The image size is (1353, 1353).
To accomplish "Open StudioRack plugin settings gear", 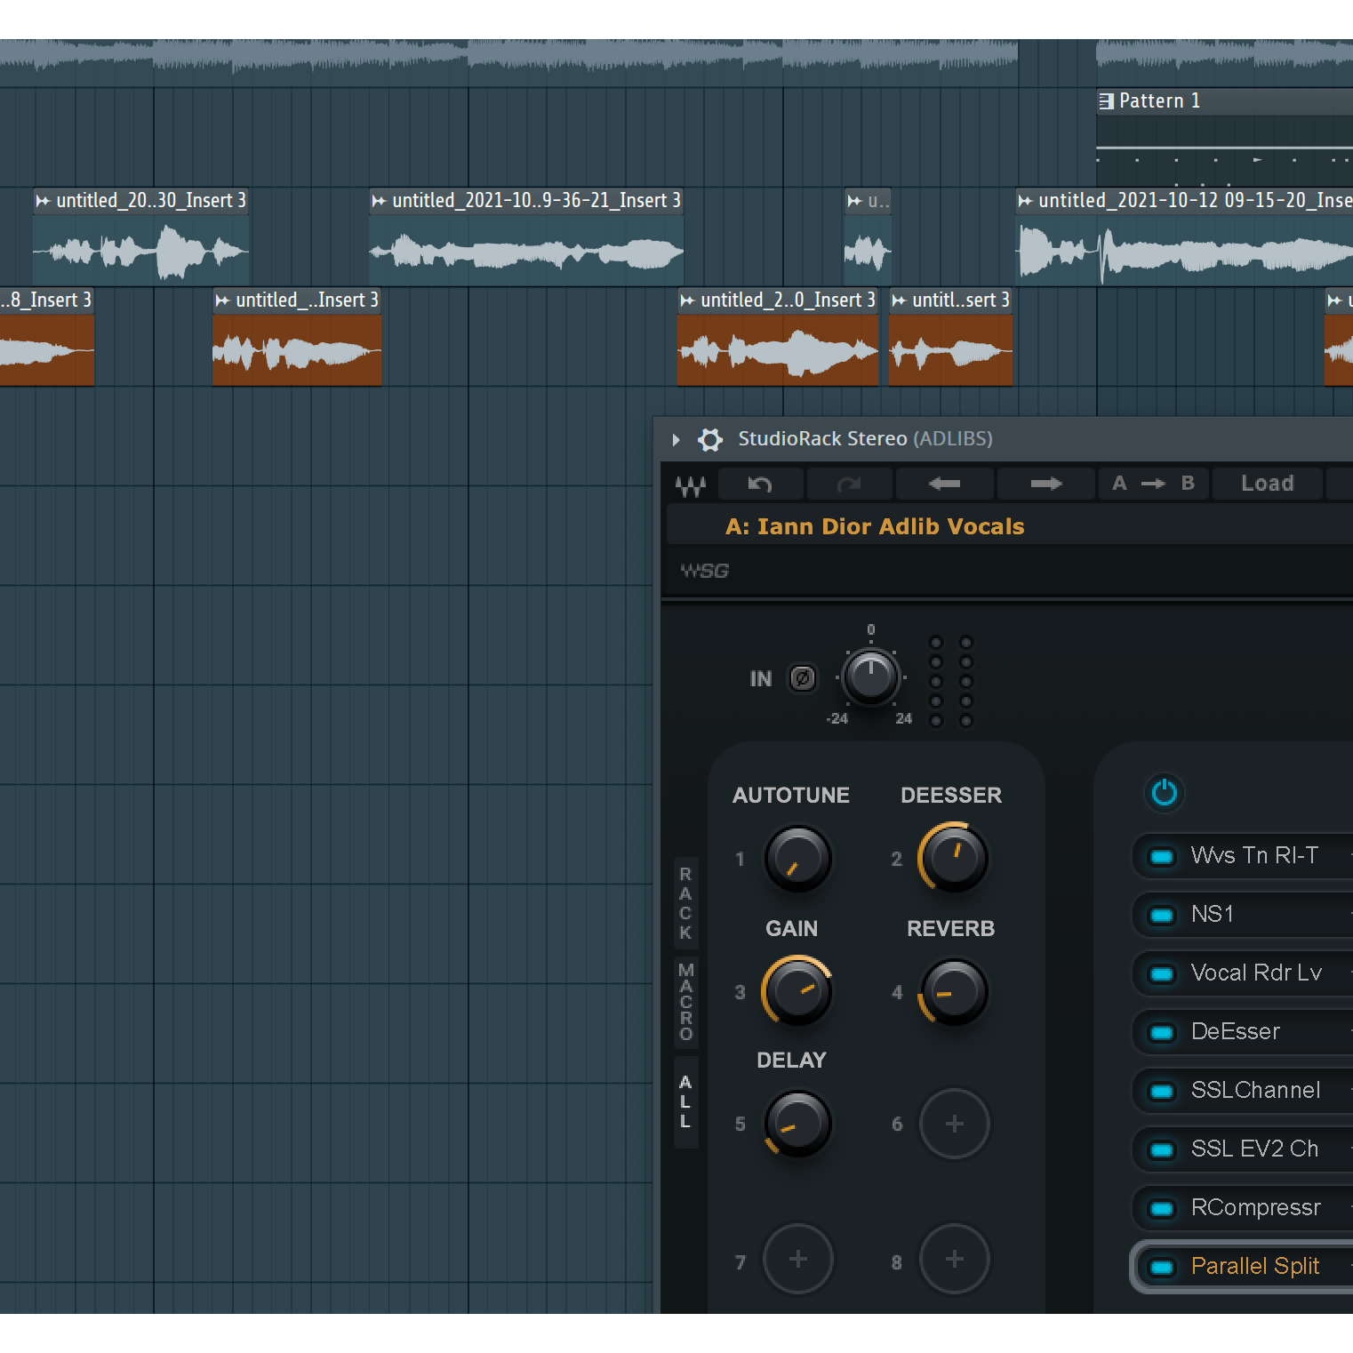I will pyautogui.click(x=709, y=439).
